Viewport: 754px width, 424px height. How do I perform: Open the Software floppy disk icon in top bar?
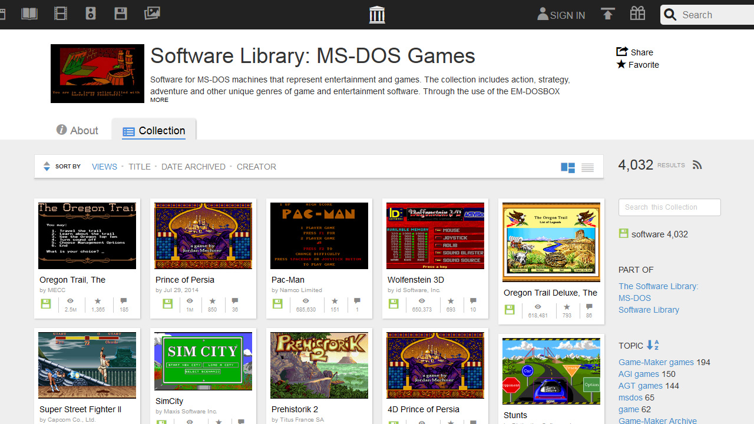coord(121,13)
